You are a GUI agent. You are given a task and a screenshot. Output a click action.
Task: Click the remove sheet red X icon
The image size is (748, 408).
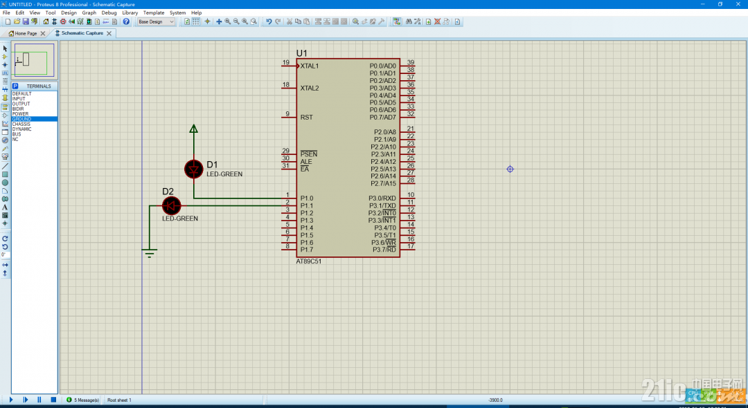(x=438, y=21)
